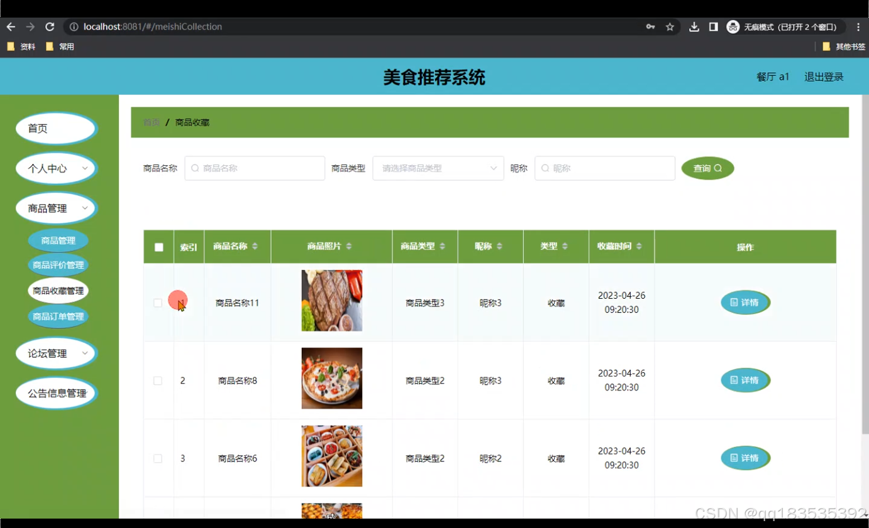Viewport: 869px width, 528px height.
Task: Collapse the 商品管理 sidebar menu
Action: [56, 208]
